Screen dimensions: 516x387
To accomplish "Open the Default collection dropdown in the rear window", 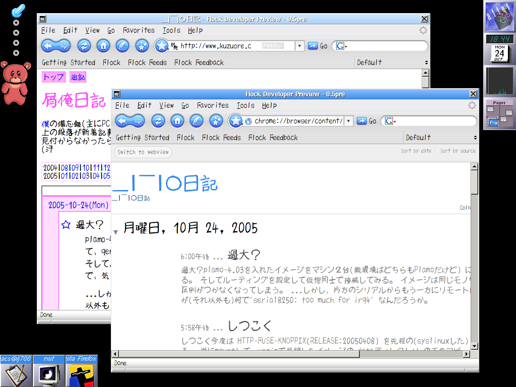I will point(392,62).
